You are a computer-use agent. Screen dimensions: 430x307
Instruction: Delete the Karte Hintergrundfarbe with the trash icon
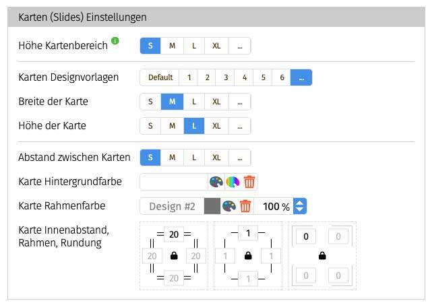click(249, 182)
